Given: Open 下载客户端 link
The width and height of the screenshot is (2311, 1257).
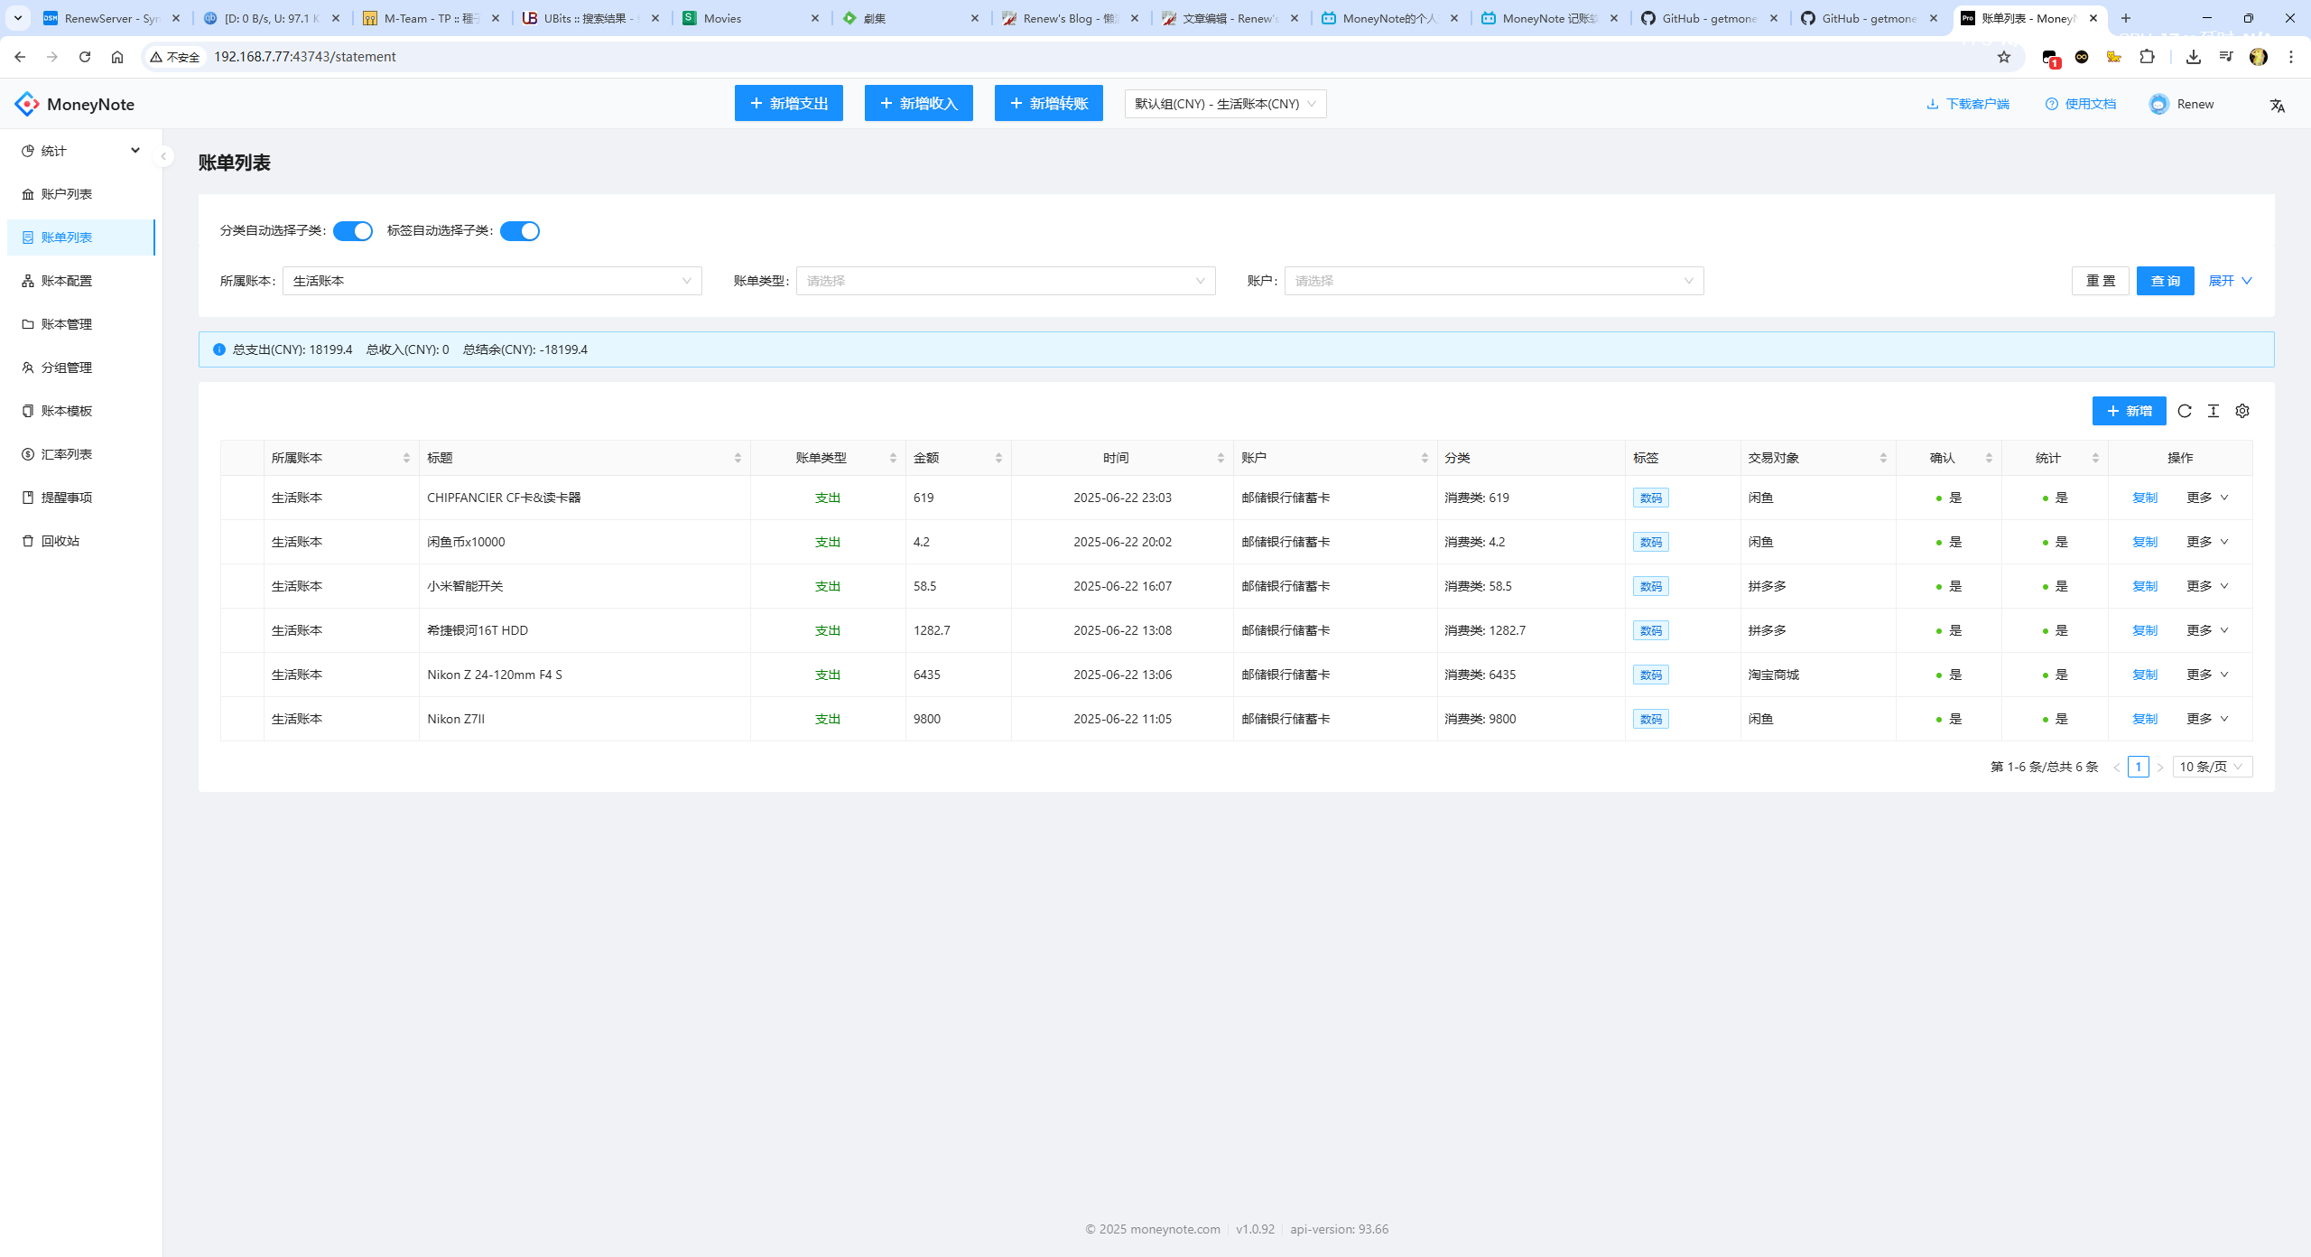Looking at the screenshot, I should coord(1968,104).
